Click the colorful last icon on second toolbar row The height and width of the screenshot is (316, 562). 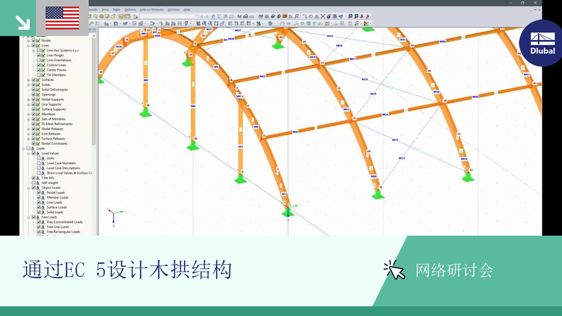(x=366, y=24)
